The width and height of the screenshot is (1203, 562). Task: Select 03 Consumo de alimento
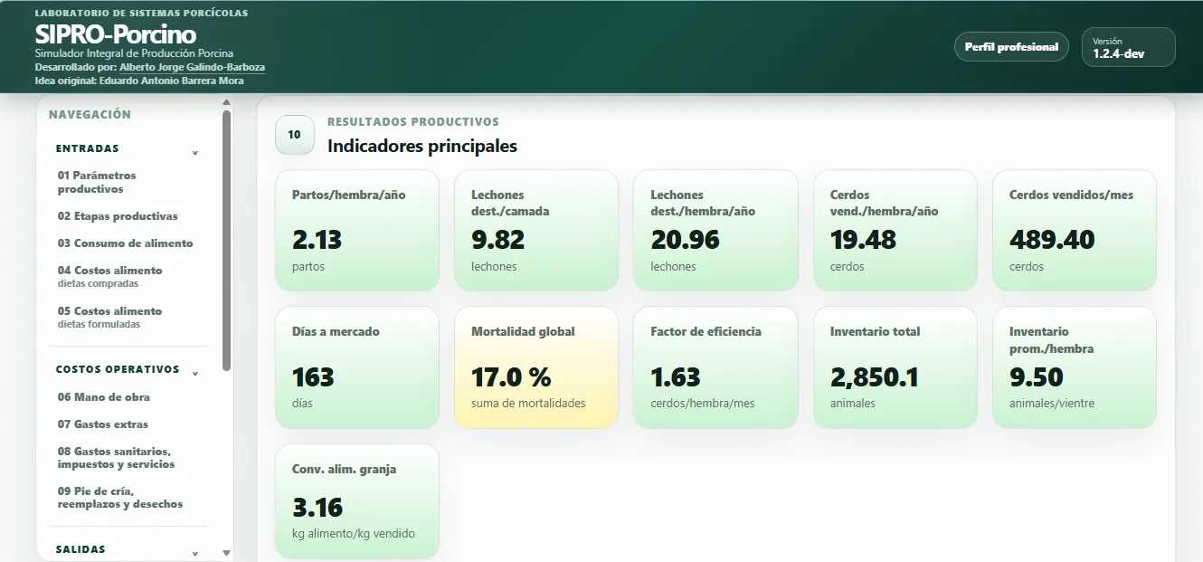click(127, 243)
